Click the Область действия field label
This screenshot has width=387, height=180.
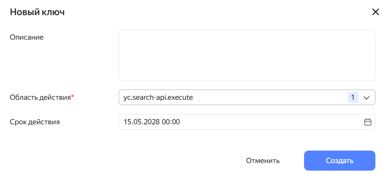pyautogui.click(x=40, y=98)
